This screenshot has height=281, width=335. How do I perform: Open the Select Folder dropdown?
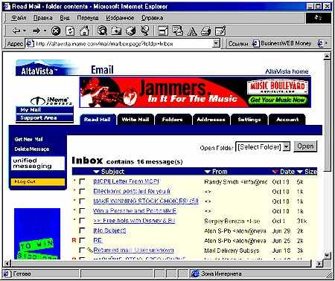263,147
